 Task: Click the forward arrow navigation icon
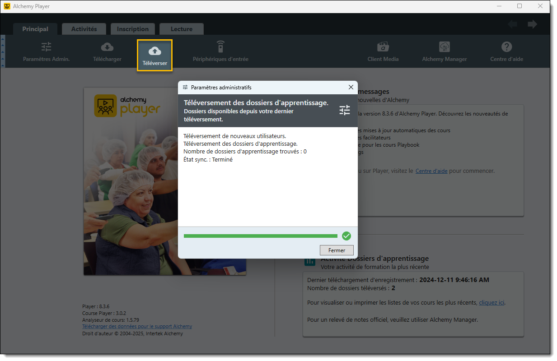pyautogui.click(x=533, y=24)
